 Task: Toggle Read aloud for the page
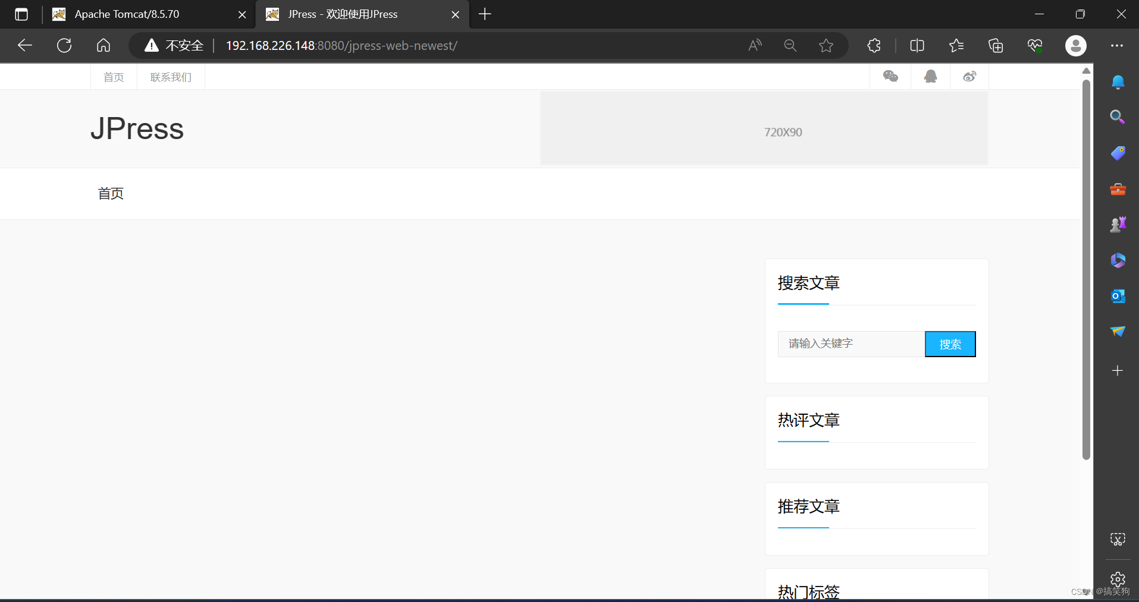(x=754, y=45)
